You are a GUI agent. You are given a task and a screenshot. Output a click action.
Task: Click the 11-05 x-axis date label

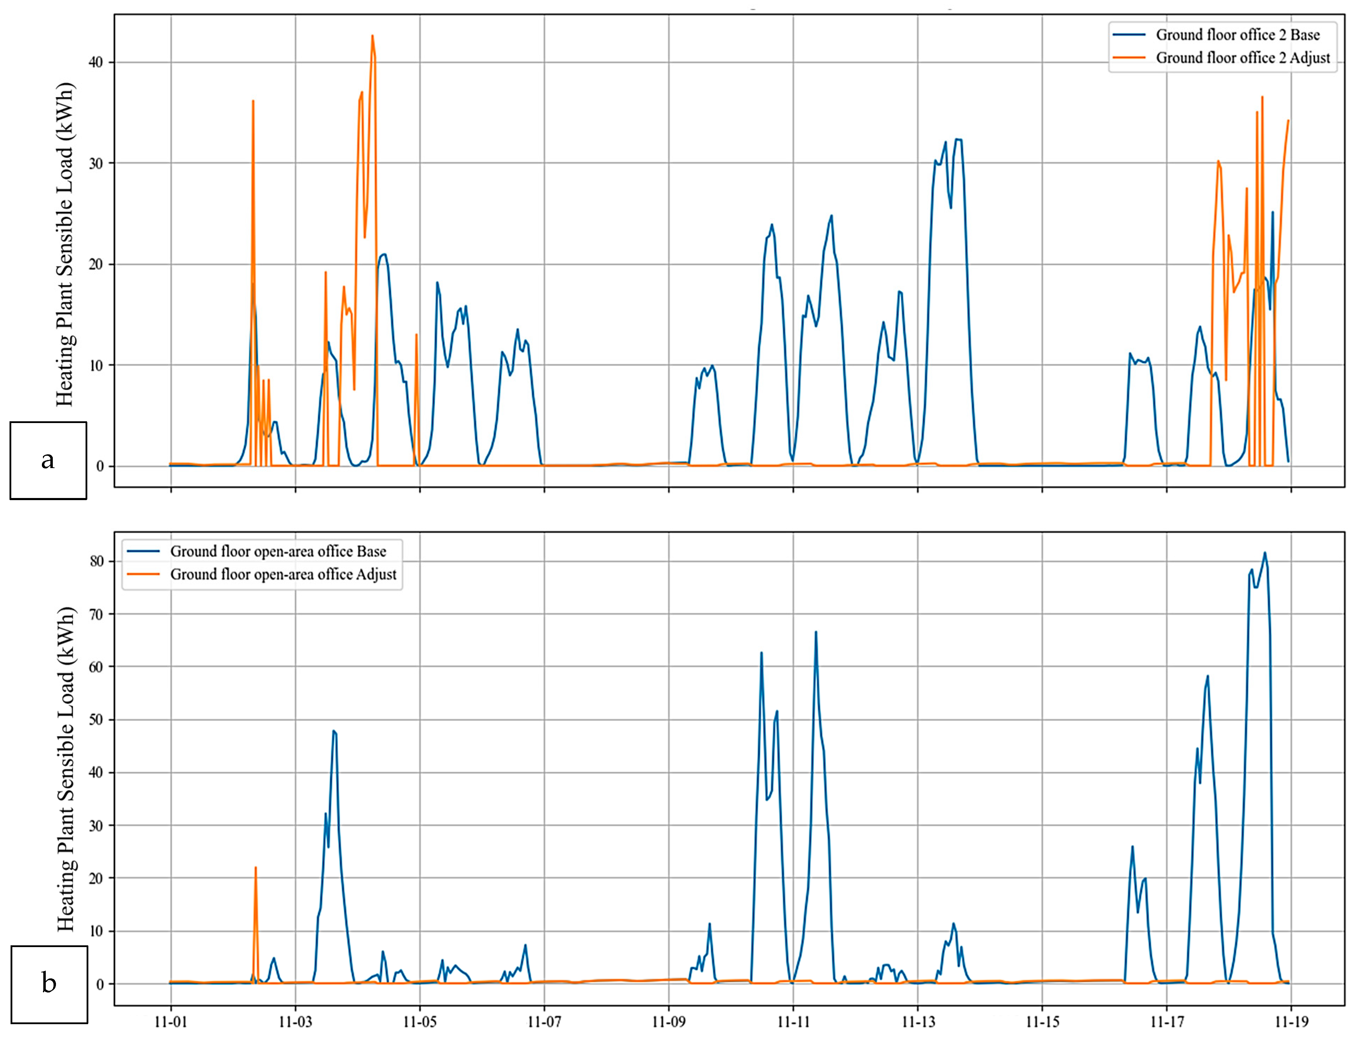(x=420, y=1021)
